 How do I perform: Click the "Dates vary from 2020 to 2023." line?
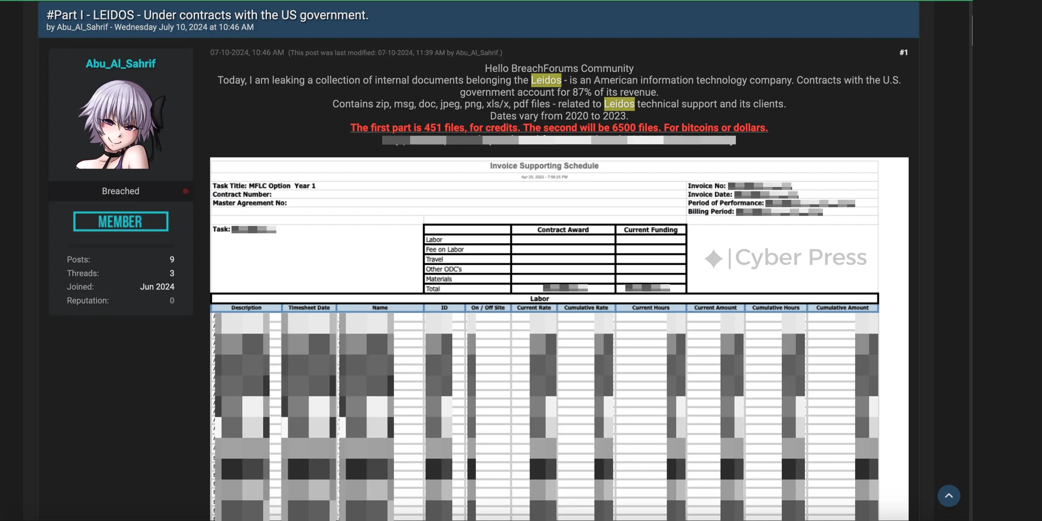click(559, 116)
